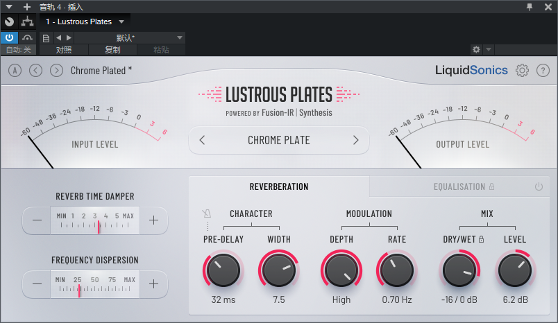Image resolution: width=558 pixels, height=323 pixels.
Task: Click the modulation Depth knob
Action: pyautogui.click(x=341, y=270)
